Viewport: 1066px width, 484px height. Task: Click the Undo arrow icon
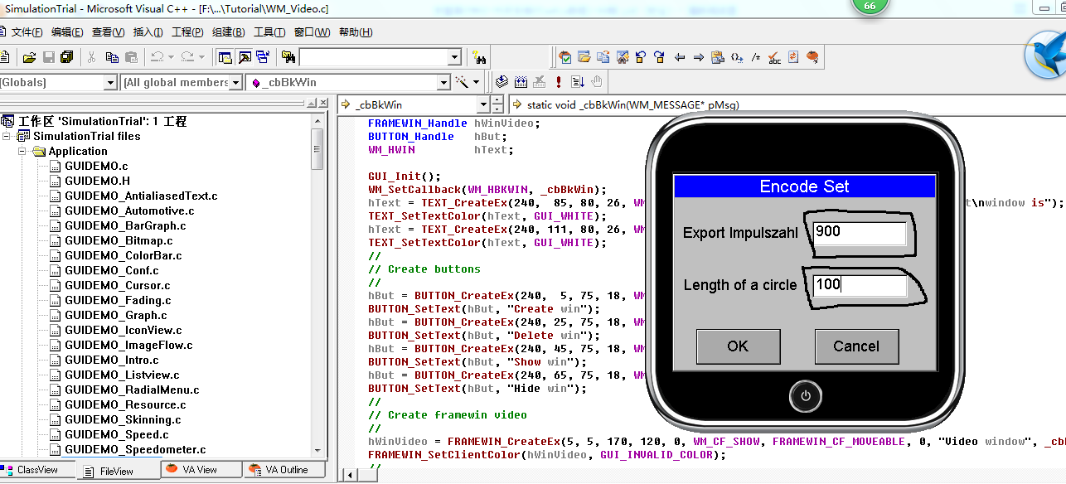(x=157, y=57)
